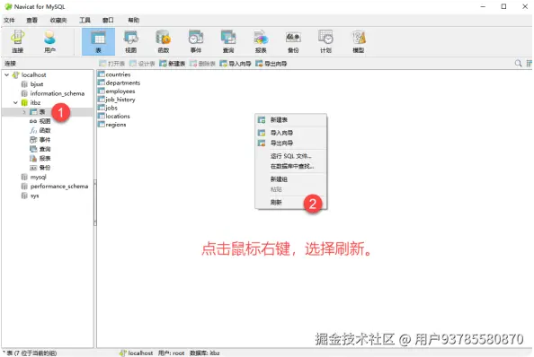Viewport: 534px width, 357px height.
Task: Select the localhost connection in the tree
Action: pyautogui.click(x=33, y=74)
